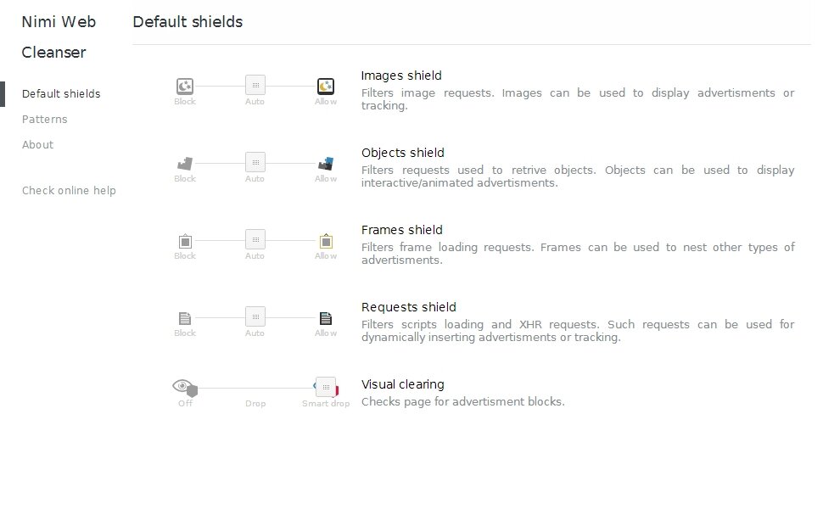This screenshot has width=823, height=526.
Task: Click the Default shields page heading
Action: [x=188, y=22]
